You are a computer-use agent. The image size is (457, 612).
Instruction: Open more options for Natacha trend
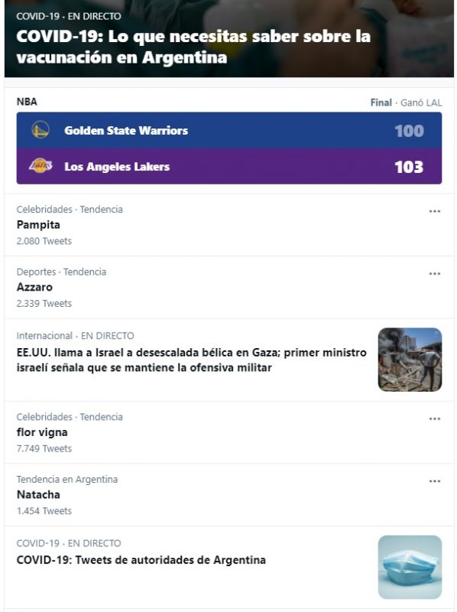coord(434,481)
